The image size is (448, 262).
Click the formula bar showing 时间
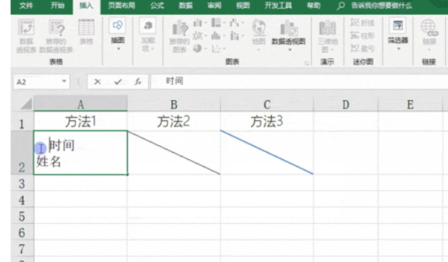tap(299, 81)
